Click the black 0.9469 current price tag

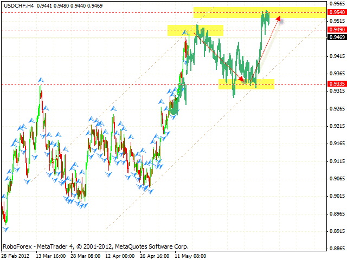click(x=337, y=37)
